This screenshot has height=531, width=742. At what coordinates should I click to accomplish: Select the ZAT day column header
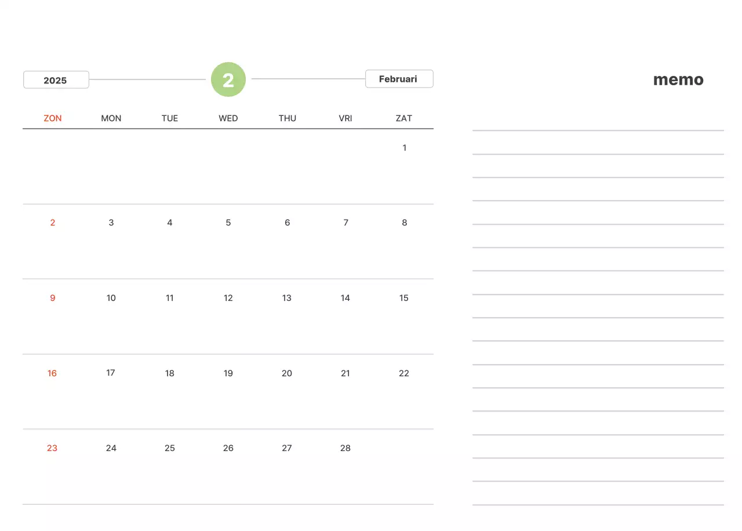pos(404,118)
